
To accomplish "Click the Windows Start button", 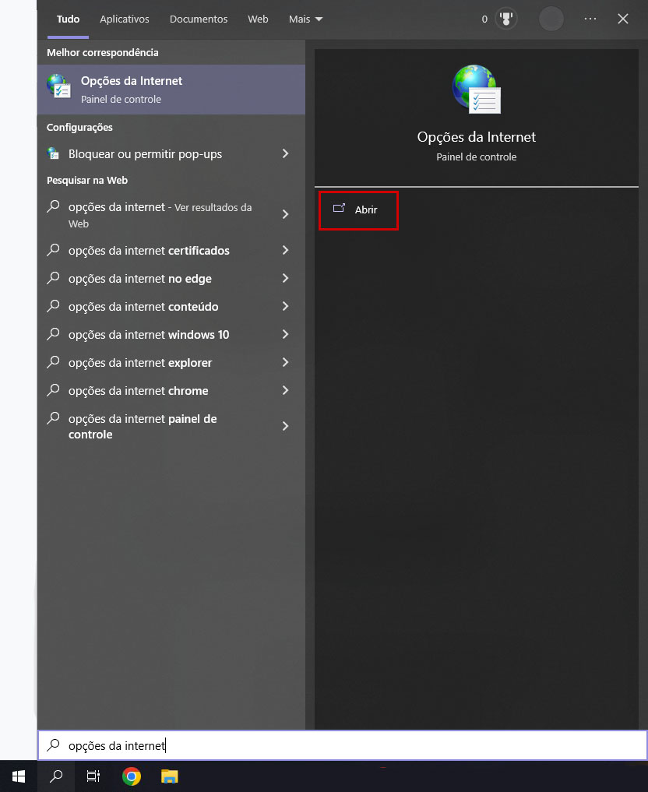I will (19, 776).
